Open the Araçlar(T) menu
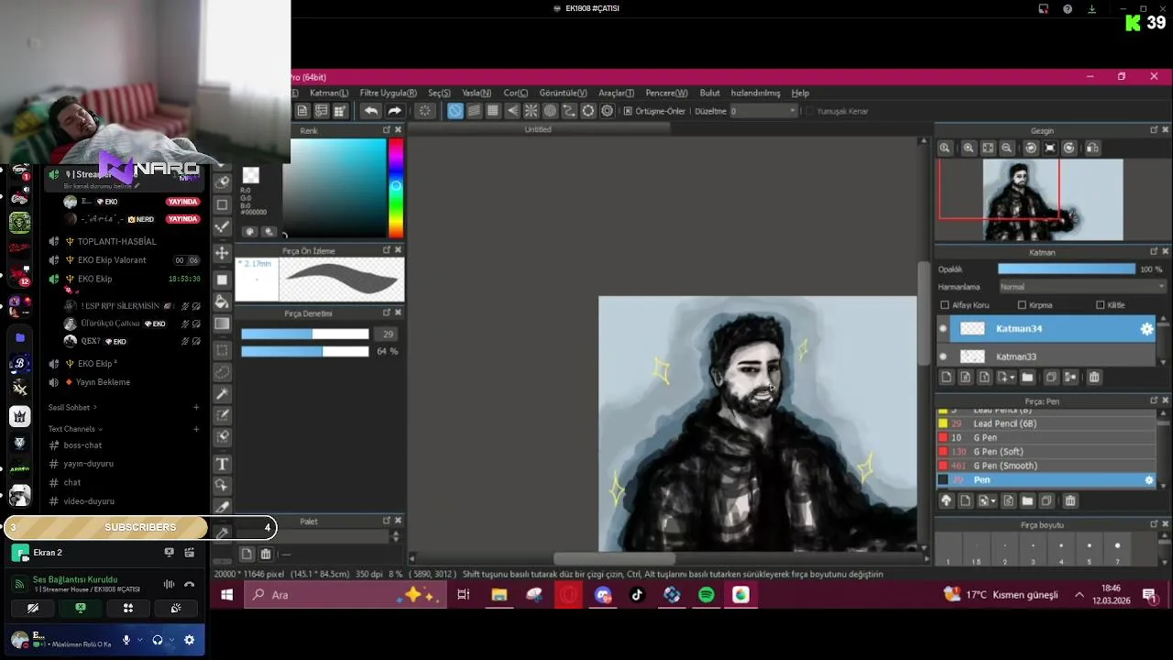Viewport: 1173px width, 660px height. [616, 93]
